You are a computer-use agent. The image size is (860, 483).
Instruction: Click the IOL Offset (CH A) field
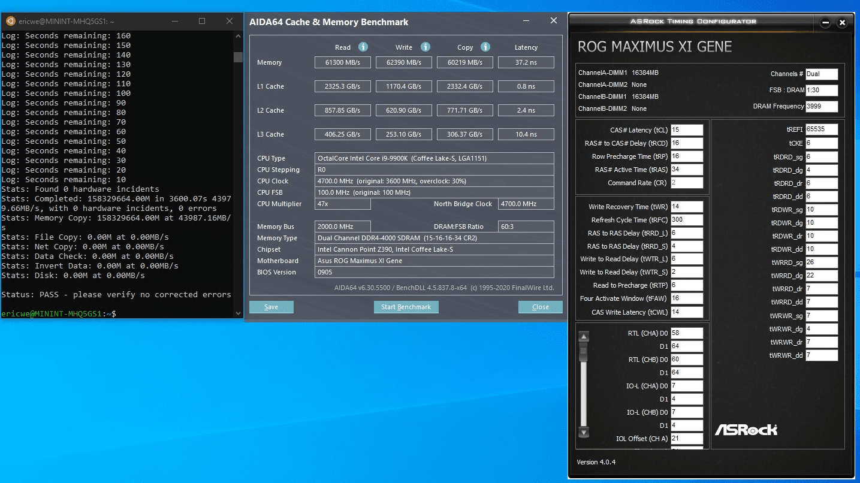coord(687,439)
